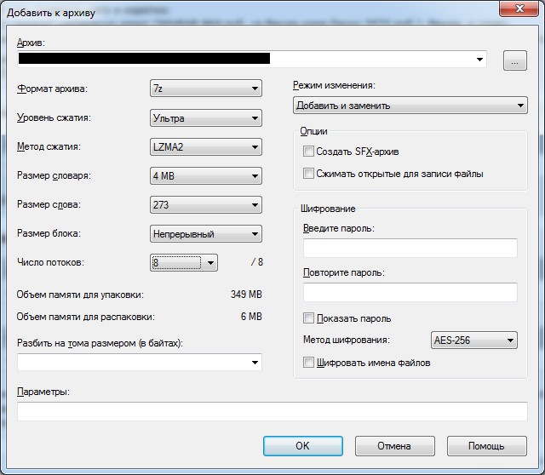Viewport: 545px width, 475px height.
Task: Open the update mode Добавить и заменить dropdown
Action: pyautogui.click(x=410, y=106)
